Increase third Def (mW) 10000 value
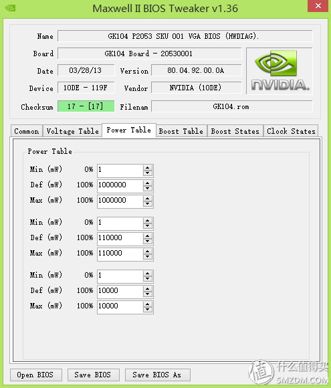331x388 pixels. coord(147,288)
